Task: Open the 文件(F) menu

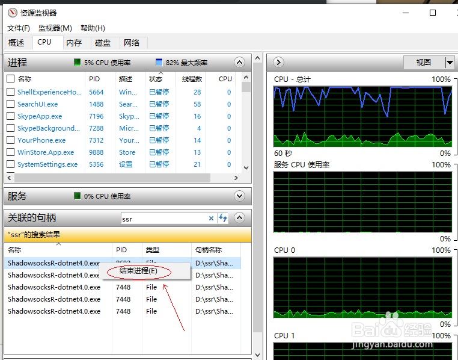Action: [19, 28]
